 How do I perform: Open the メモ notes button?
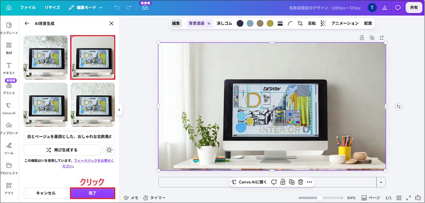(x=131, y=198)
